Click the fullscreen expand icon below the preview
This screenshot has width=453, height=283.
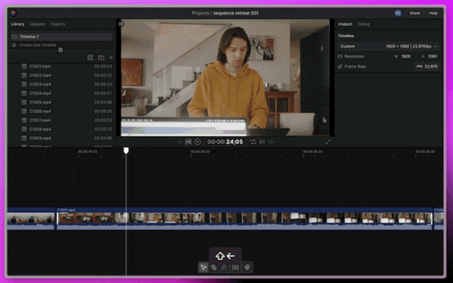[328, 141]
